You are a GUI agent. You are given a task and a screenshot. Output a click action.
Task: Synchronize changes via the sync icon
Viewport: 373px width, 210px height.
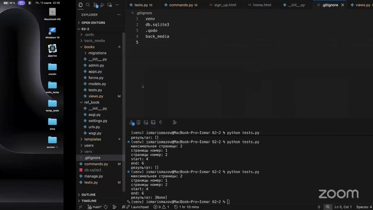[x=106, y=207]
